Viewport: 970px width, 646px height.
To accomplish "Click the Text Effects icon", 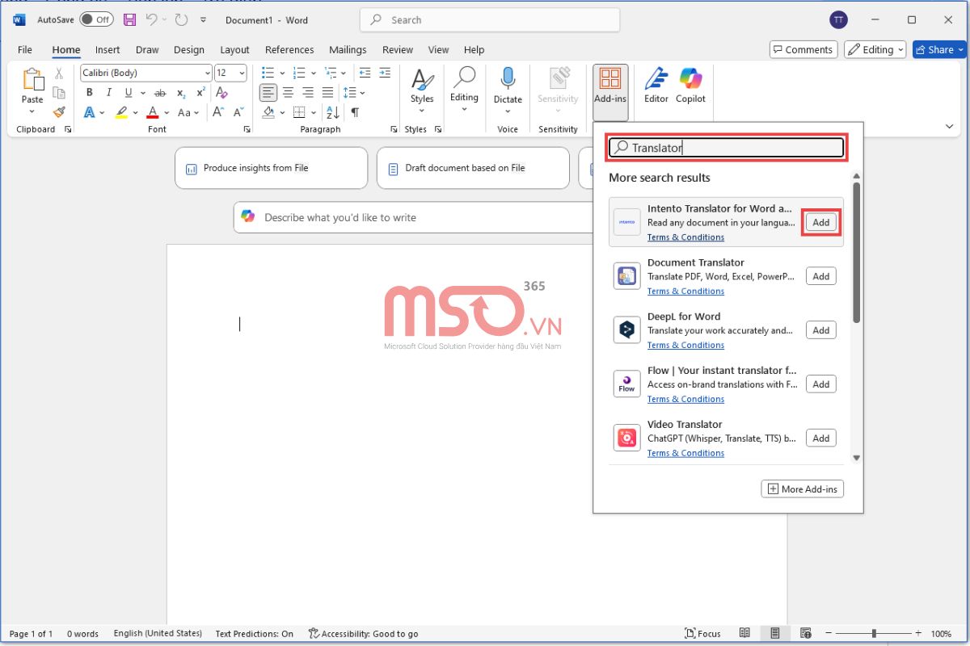I will [x=90, y=112].
